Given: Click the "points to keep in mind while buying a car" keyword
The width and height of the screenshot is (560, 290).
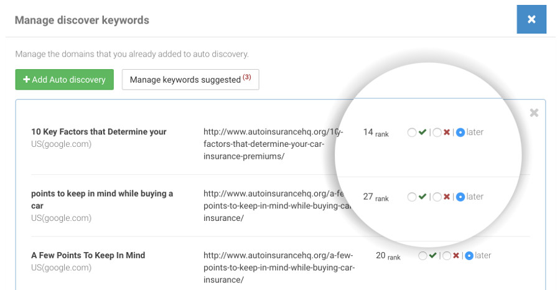Looking at the screenshot, I should click(102, 199).
